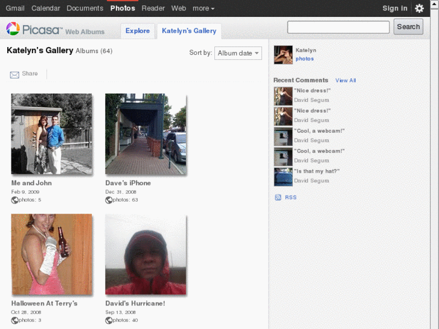Viewport: 439px width, 329px height.
Task: Open the Me and John album thumbnail
Action: 52,134
